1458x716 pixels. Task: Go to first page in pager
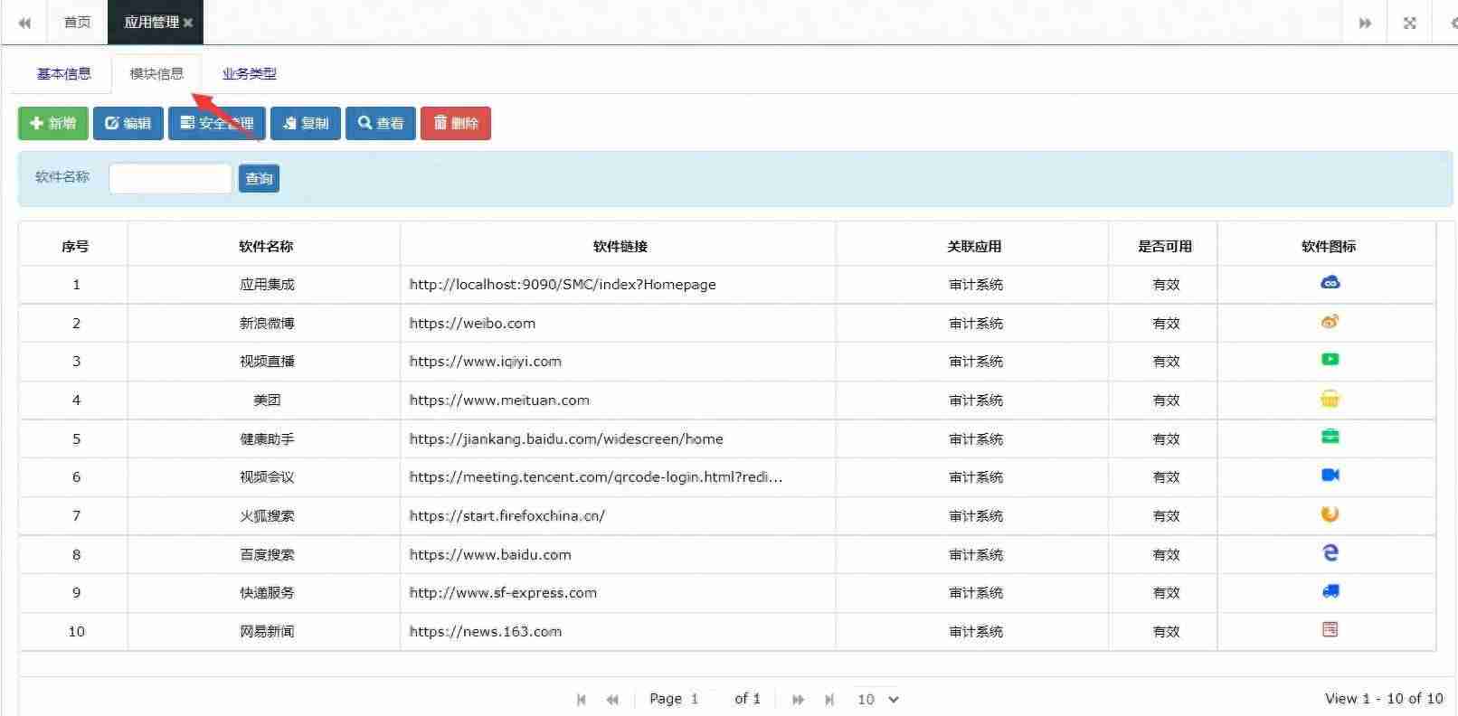click(x=582, y=699)
